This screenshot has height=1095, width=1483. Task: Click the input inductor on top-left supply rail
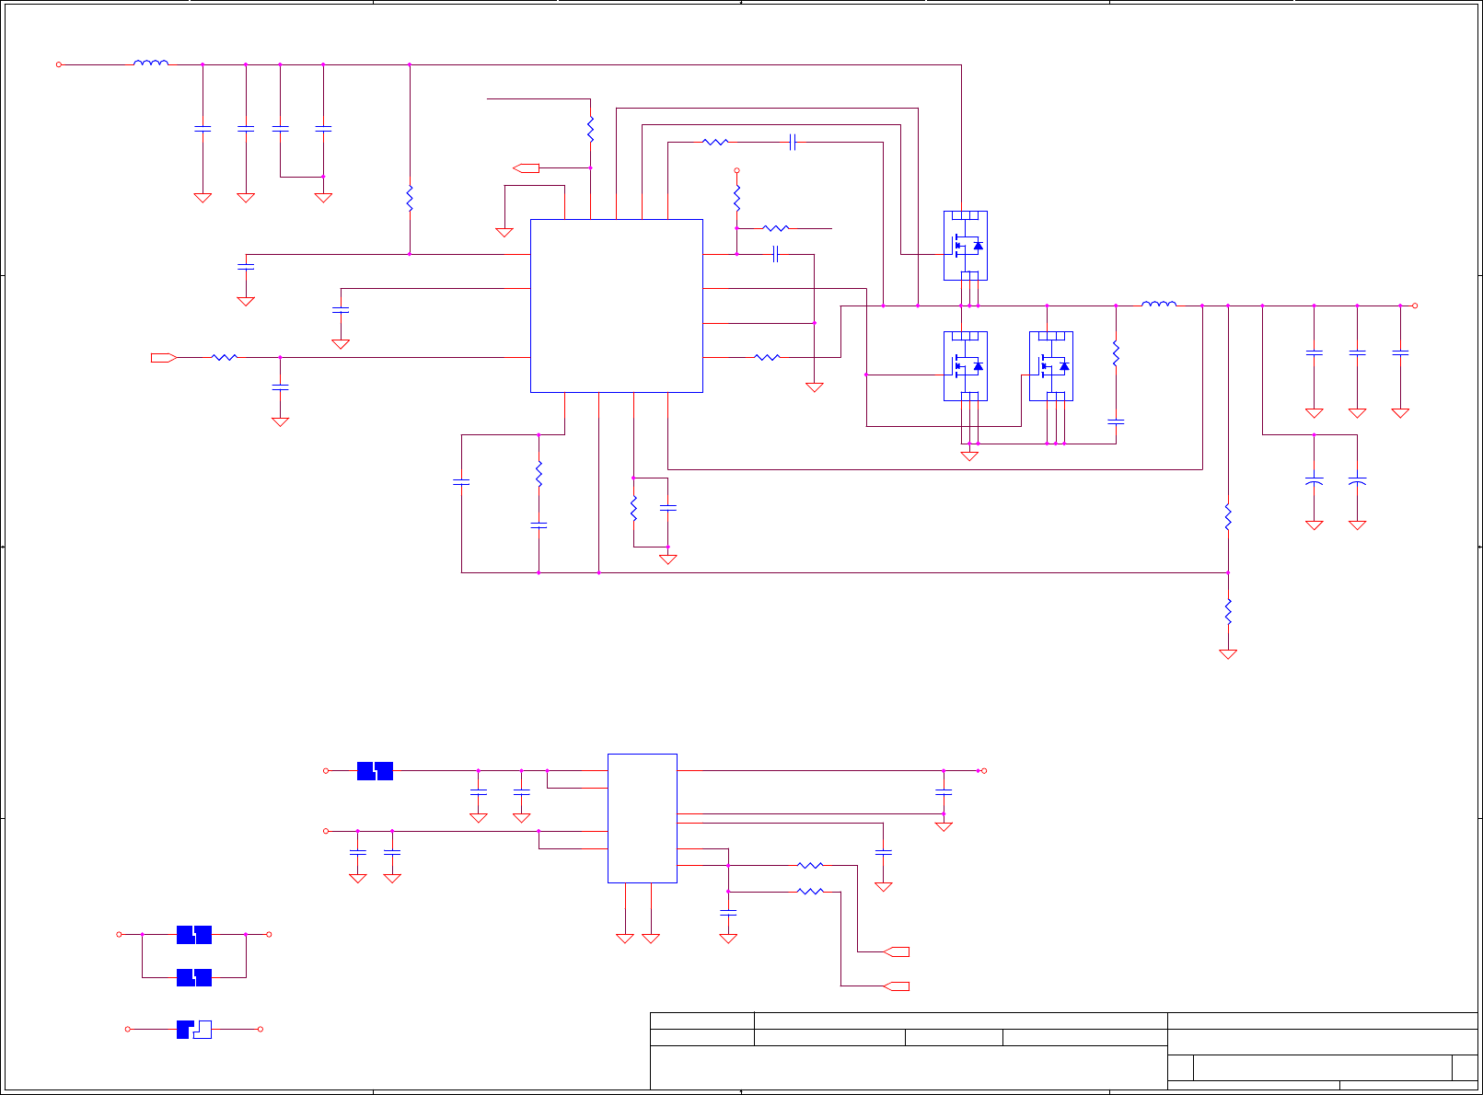point(151,63)
